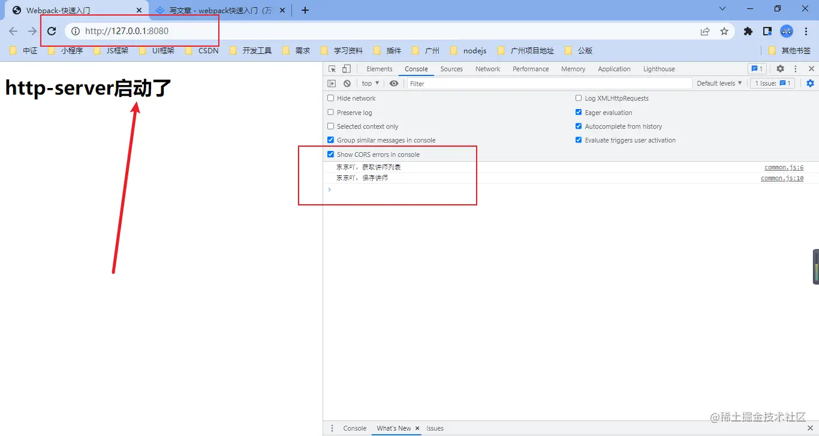The image size is (819, 436).
Task: Create live expression with eye icon
Action: point(394,83)
